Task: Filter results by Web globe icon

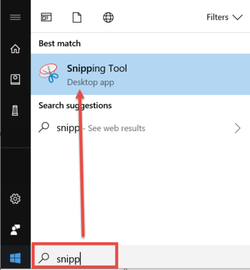Action: pyautogui.click(x=108, y=17)
